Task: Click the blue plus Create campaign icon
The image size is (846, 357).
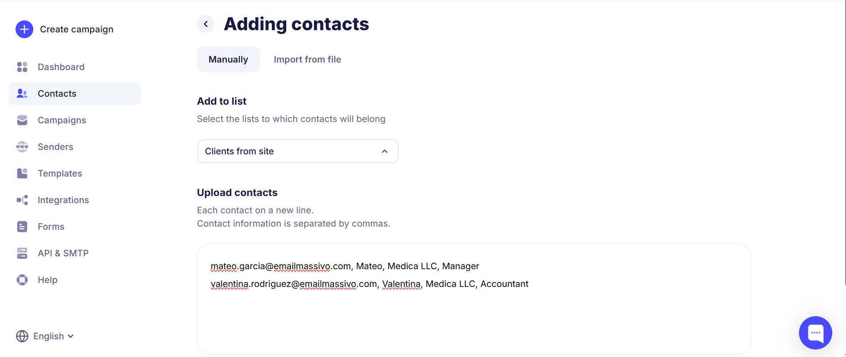Action: 24,29
